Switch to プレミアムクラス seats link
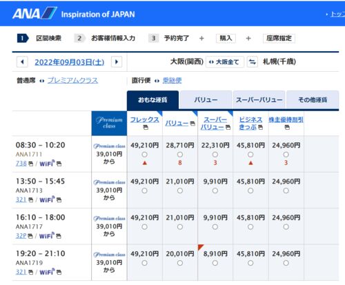Screen dimensions: 345x285 (72, 80)
